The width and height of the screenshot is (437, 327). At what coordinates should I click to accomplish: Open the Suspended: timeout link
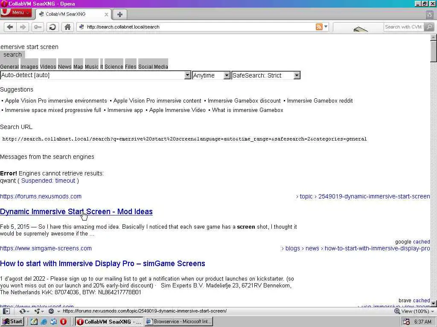click(x=48, y=181)
